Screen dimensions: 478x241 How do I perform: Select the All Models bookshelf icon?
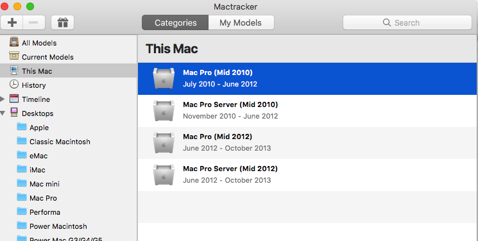(14, 42)
